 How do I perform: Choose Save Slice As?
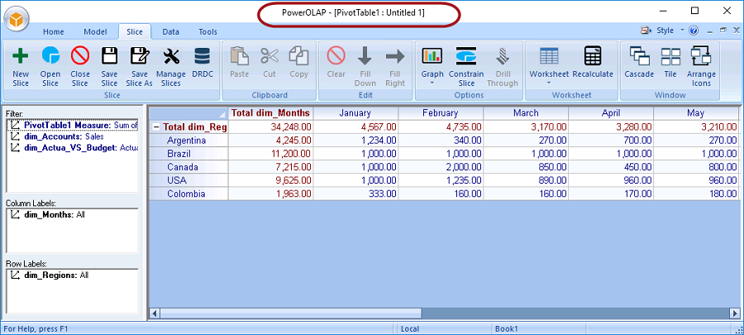click(x=140, y=66)
